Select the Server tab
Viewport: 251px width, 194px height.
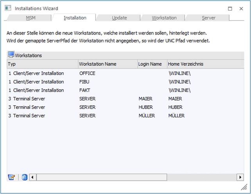[208, 18]
